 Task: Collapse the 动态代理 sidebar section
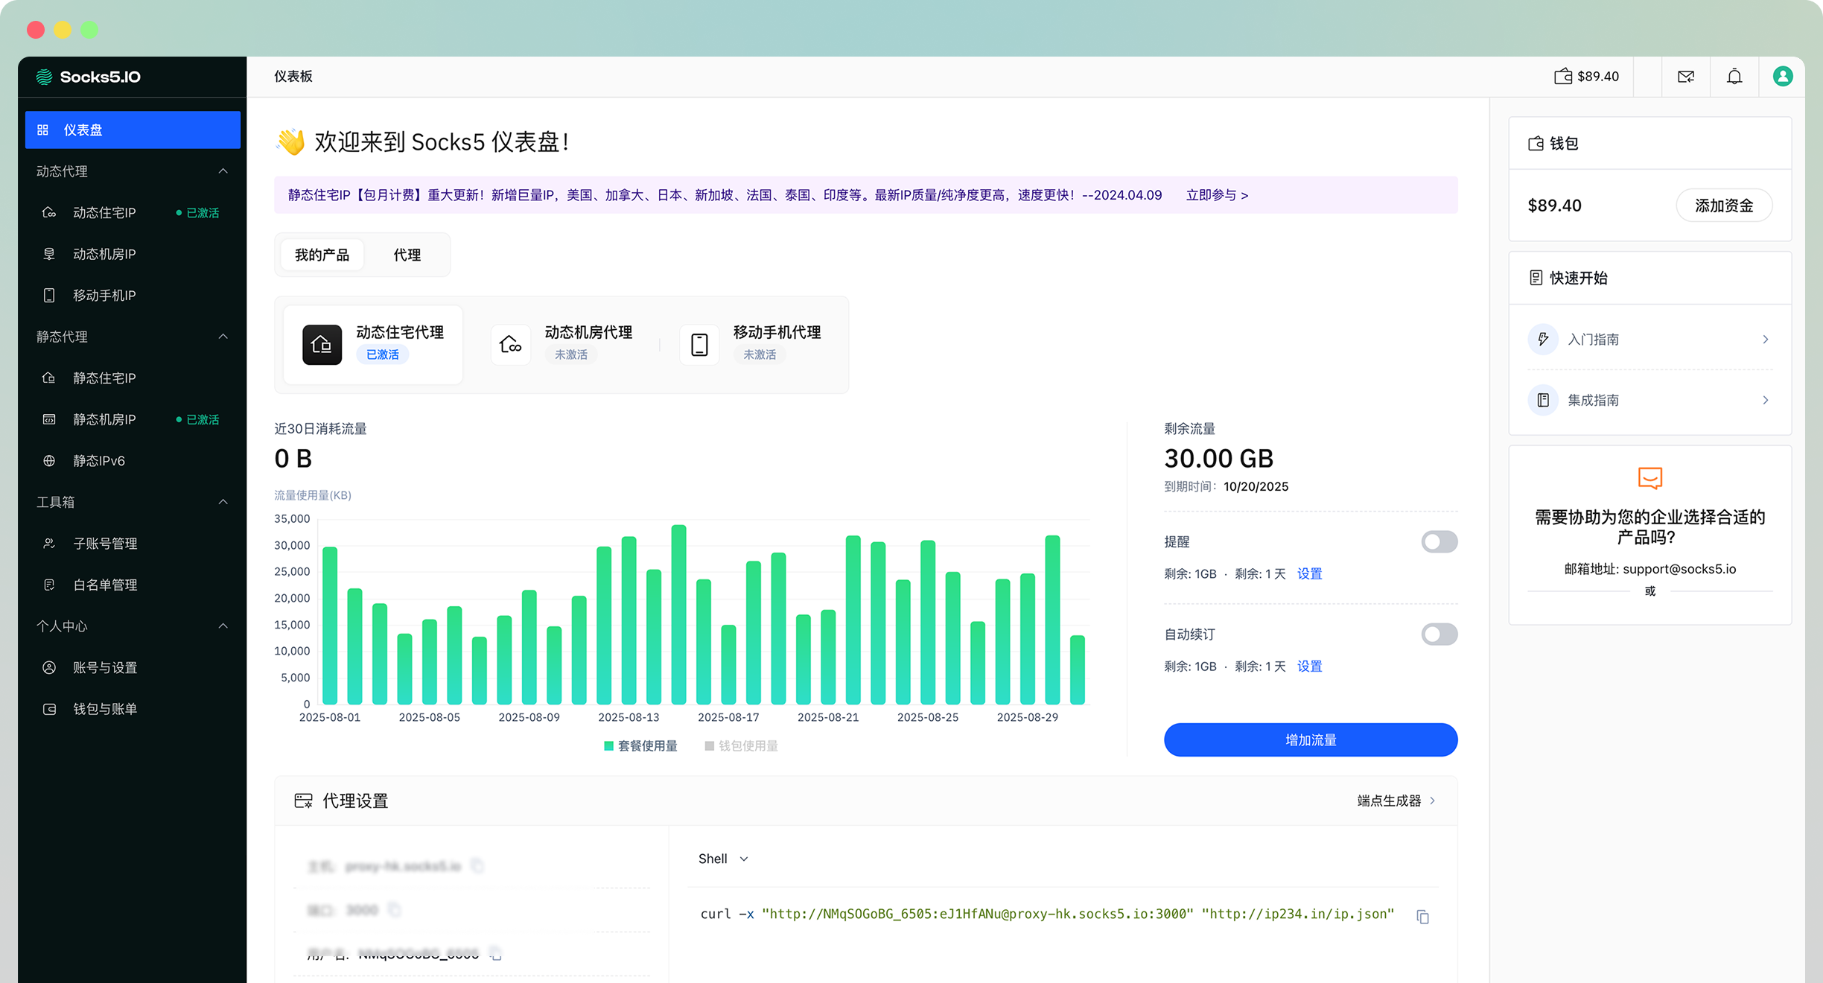click(x=223, y=171)
